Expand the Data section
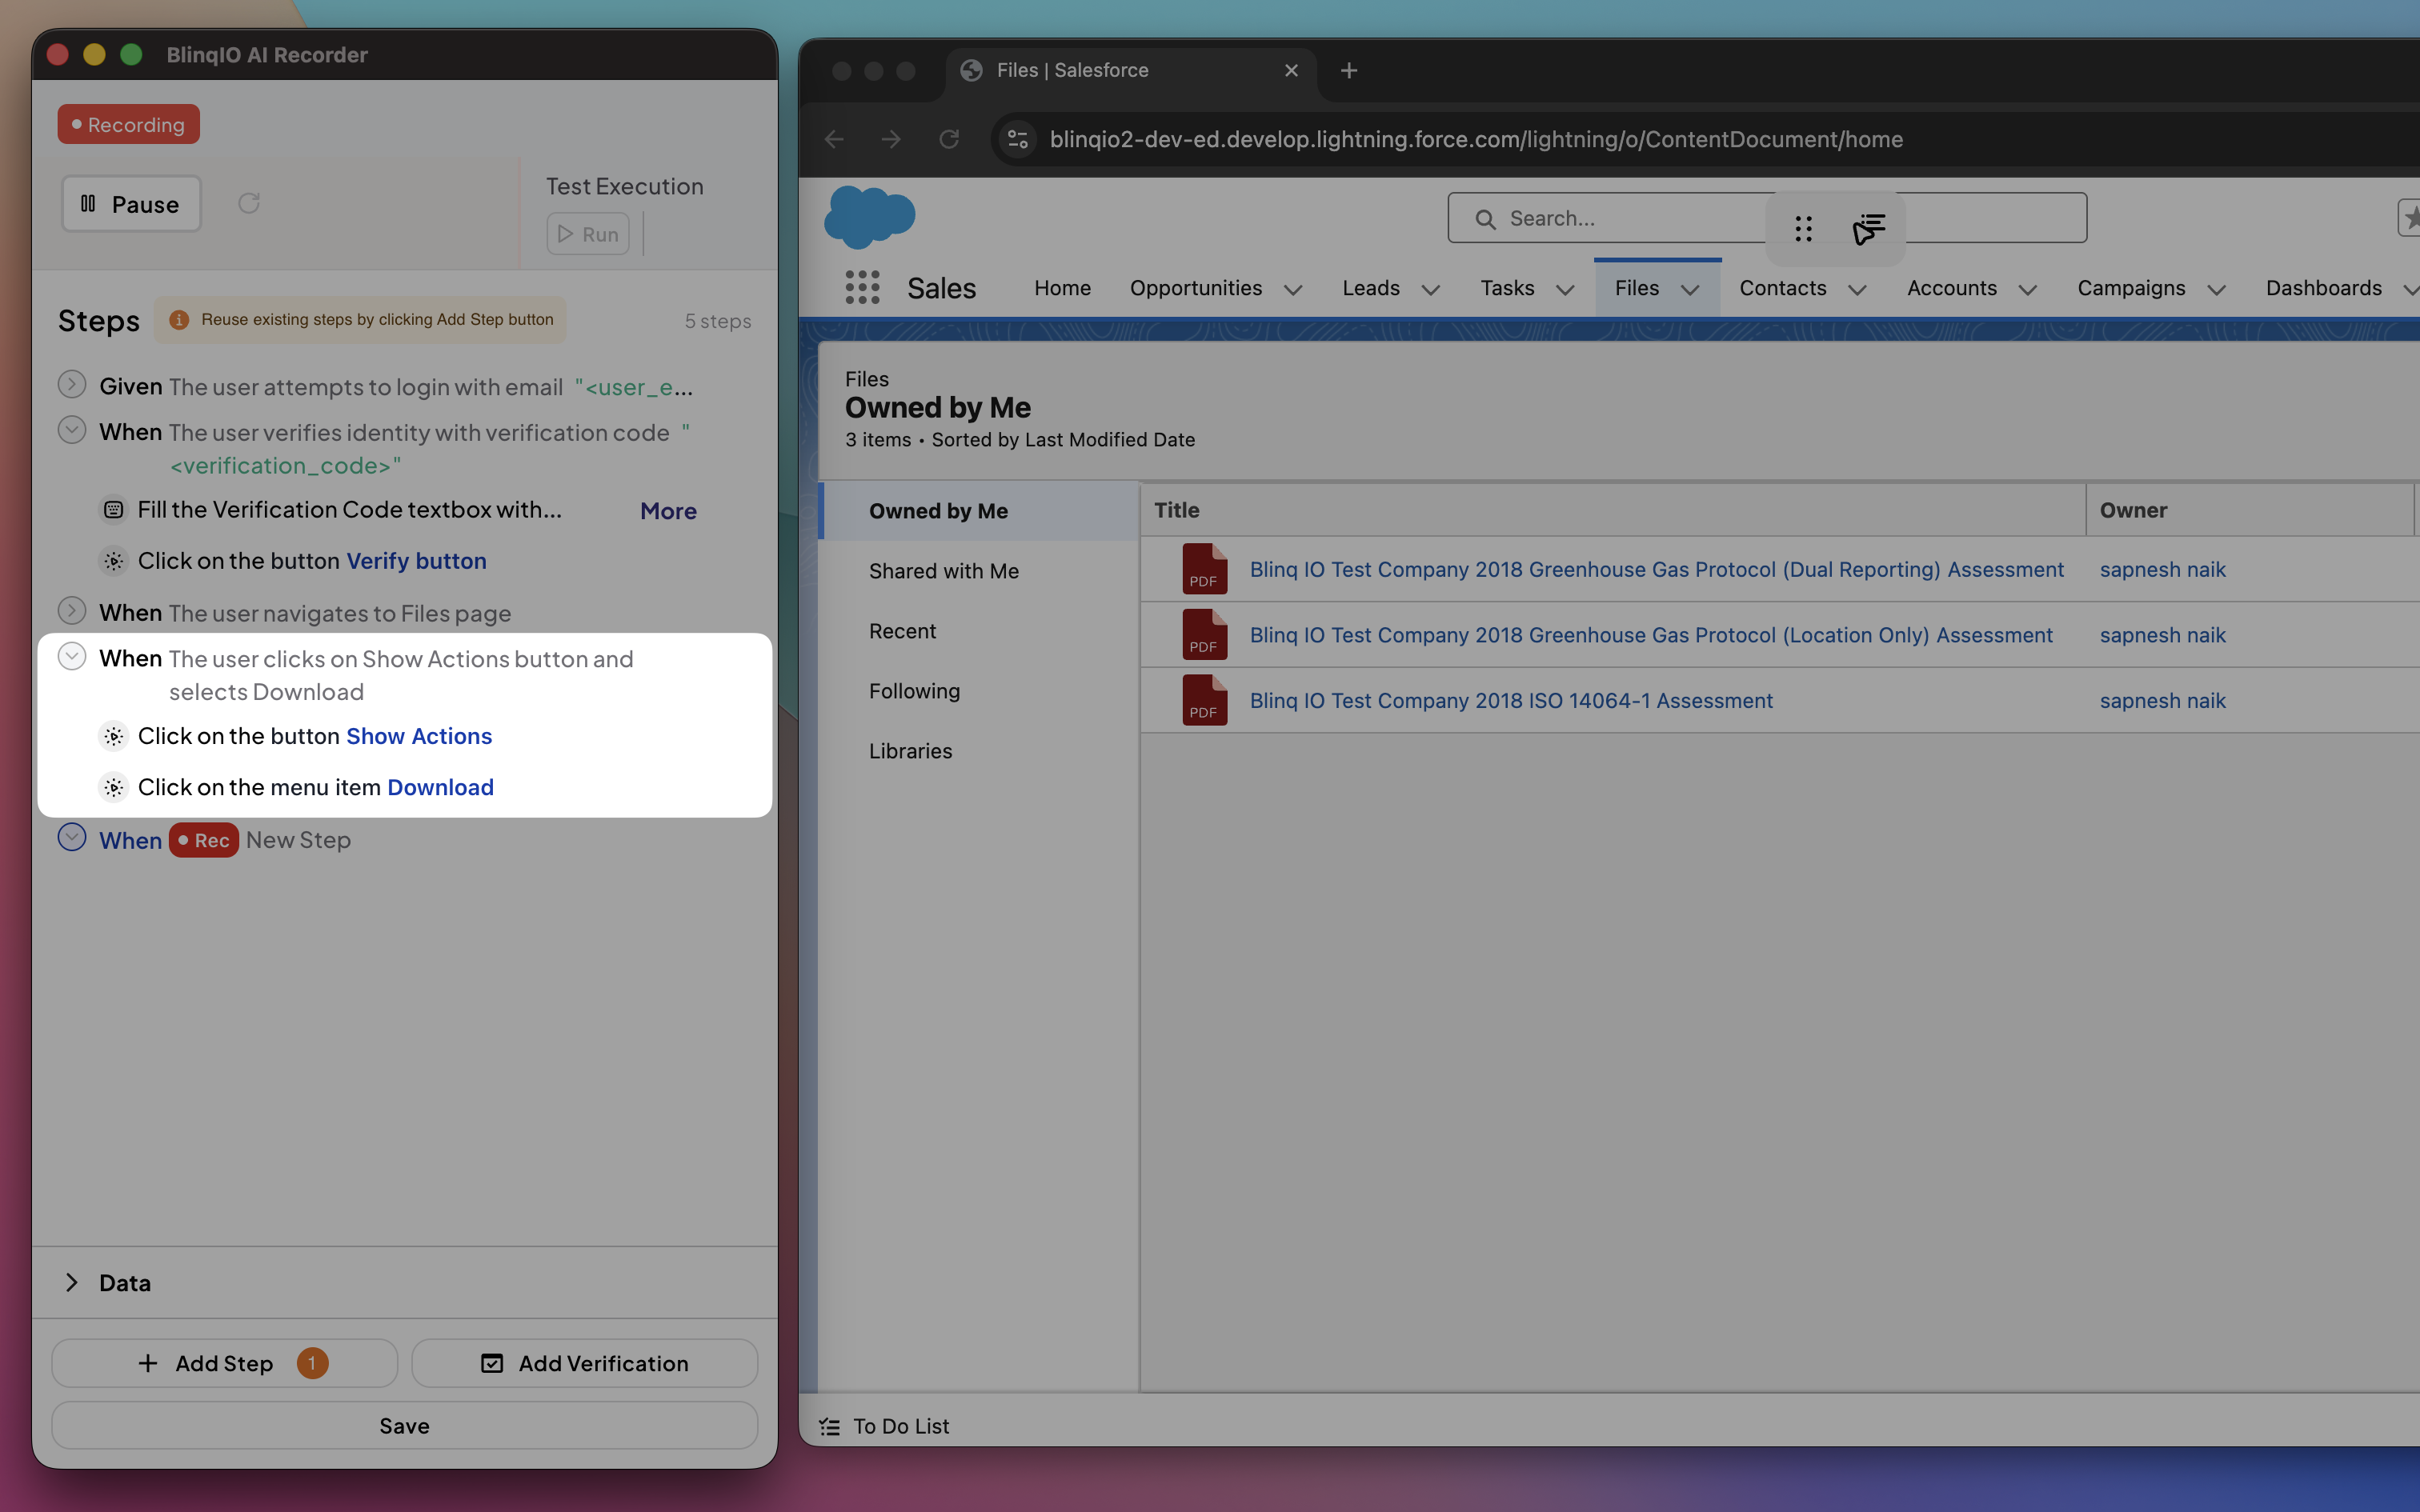The height and width of the screenshot is (1512, 2420). (x=72, y=1283)
